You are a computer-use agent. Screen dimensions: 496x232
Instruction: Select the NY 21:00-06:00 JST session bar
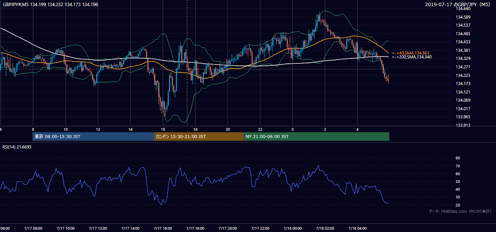(316, 136)
